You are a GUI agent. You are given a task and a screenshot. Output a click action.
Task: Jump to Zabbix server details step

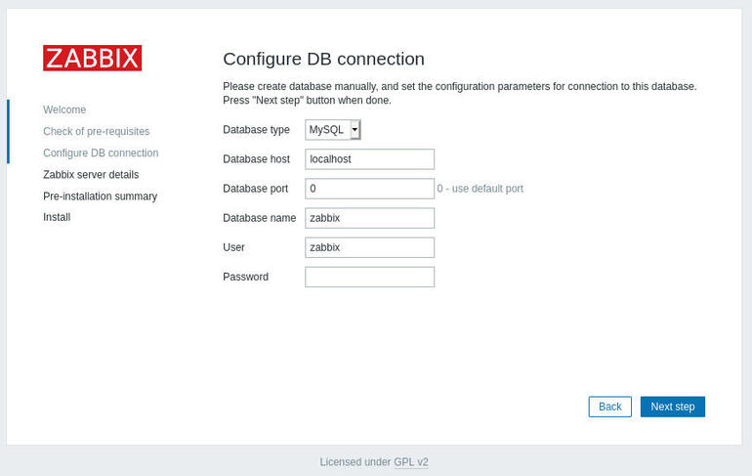click(91, 174)
